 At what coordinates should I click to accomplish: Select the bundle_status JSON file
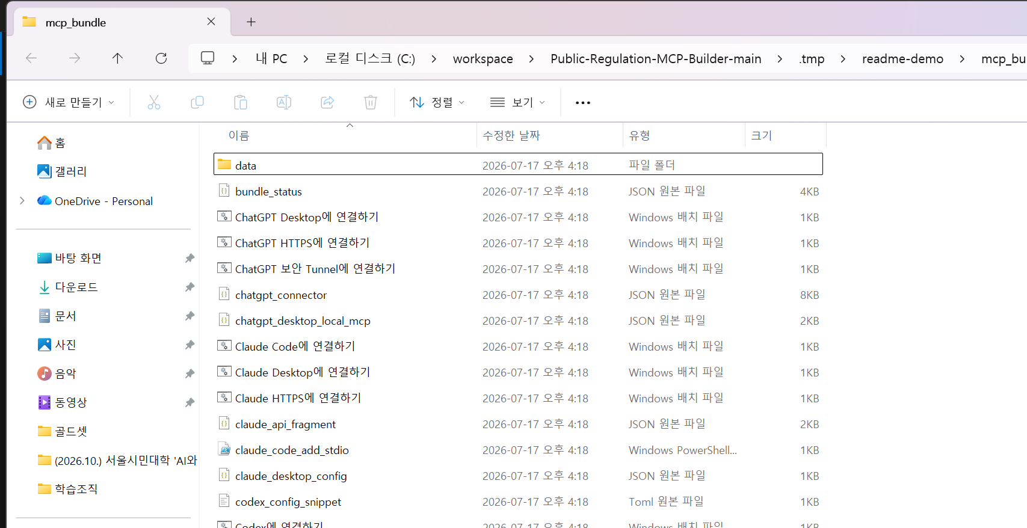coord(518,191)
